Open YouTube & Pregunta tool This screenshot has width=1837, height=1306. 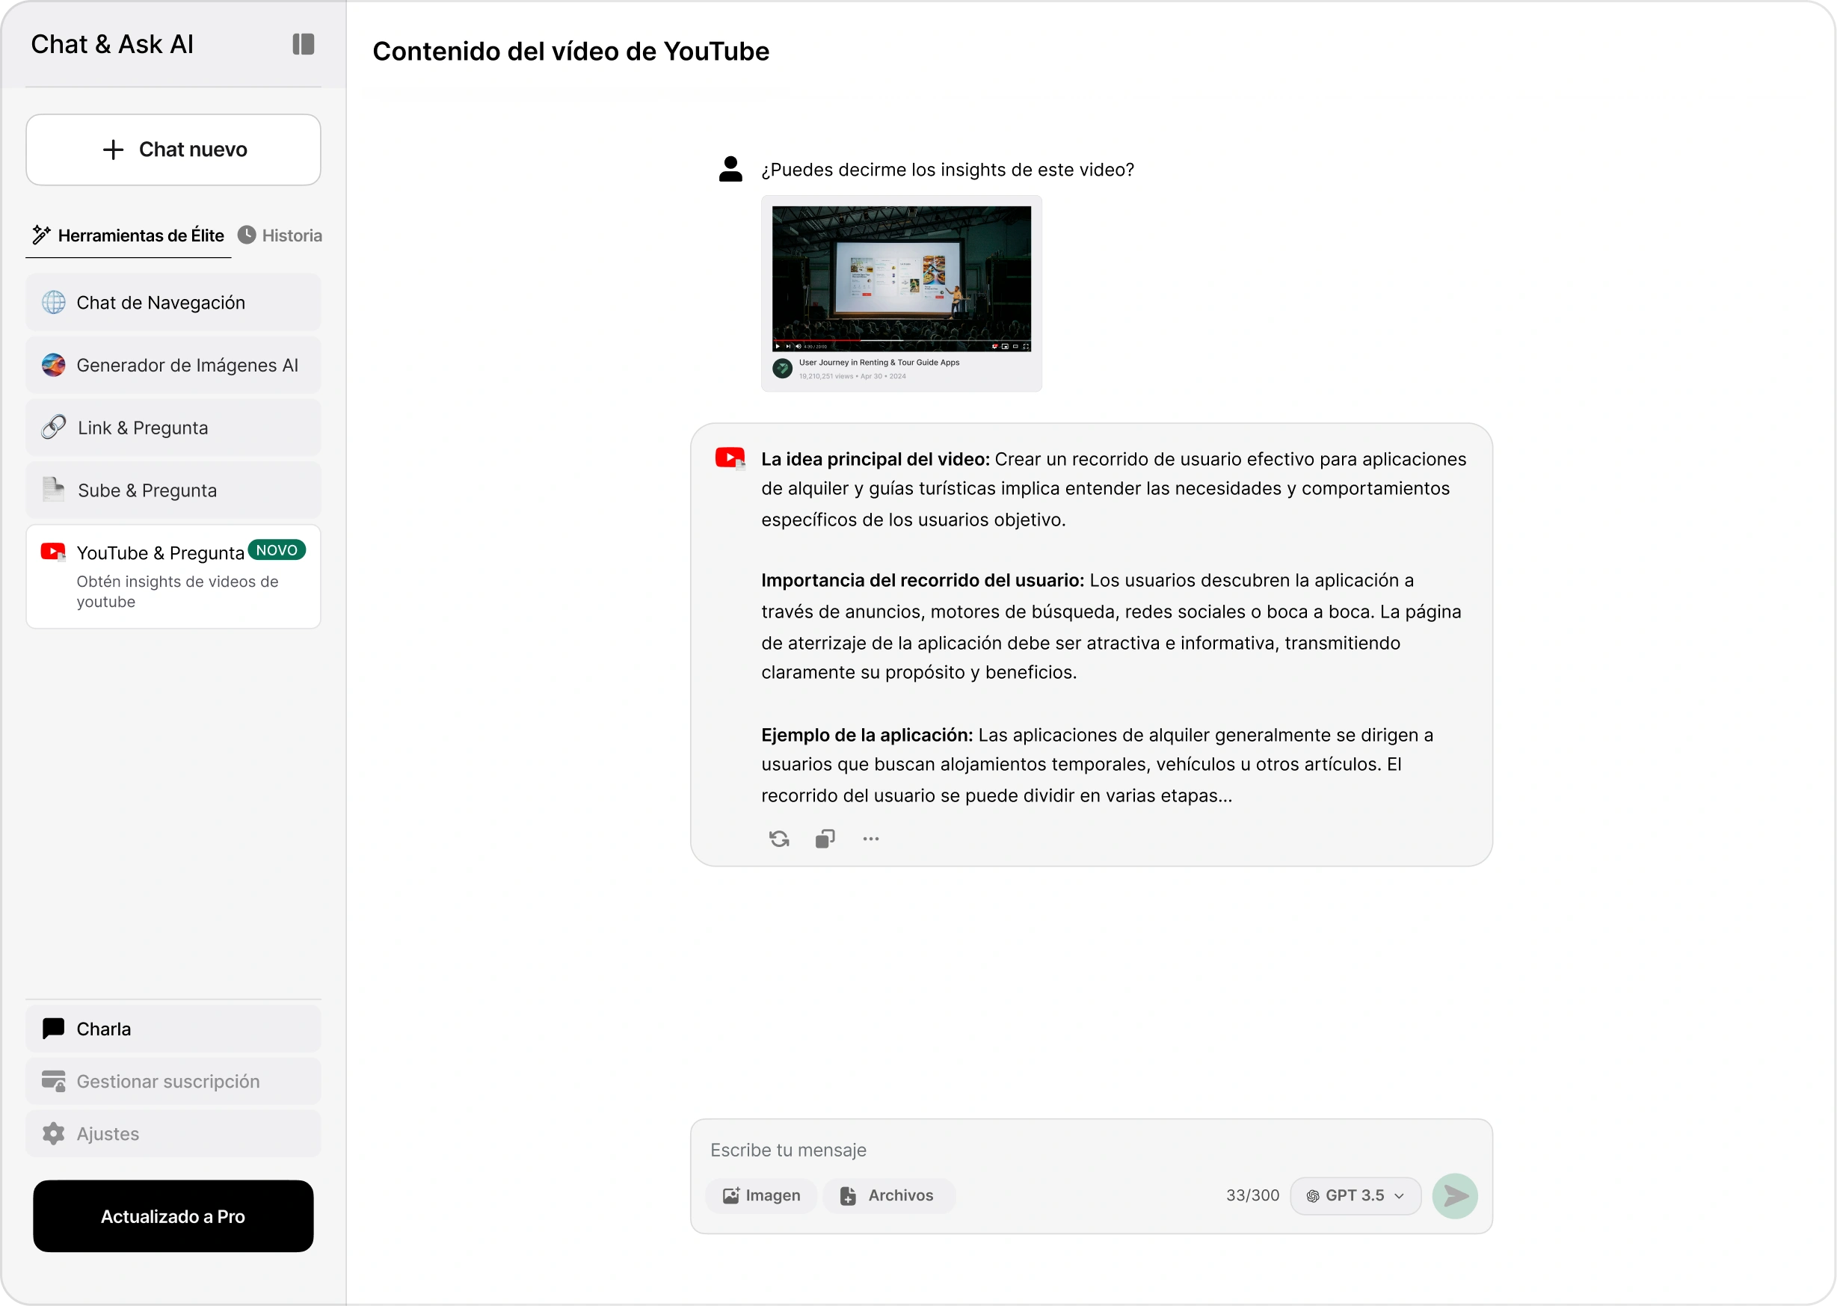pyautogui.click(x=173, y=576)
